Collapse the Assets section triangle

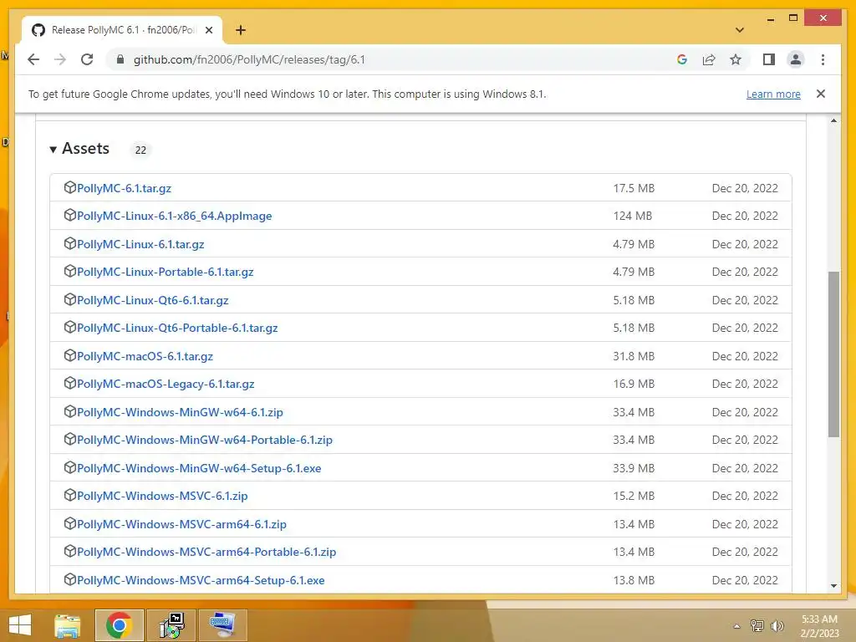tap(53, 149)
